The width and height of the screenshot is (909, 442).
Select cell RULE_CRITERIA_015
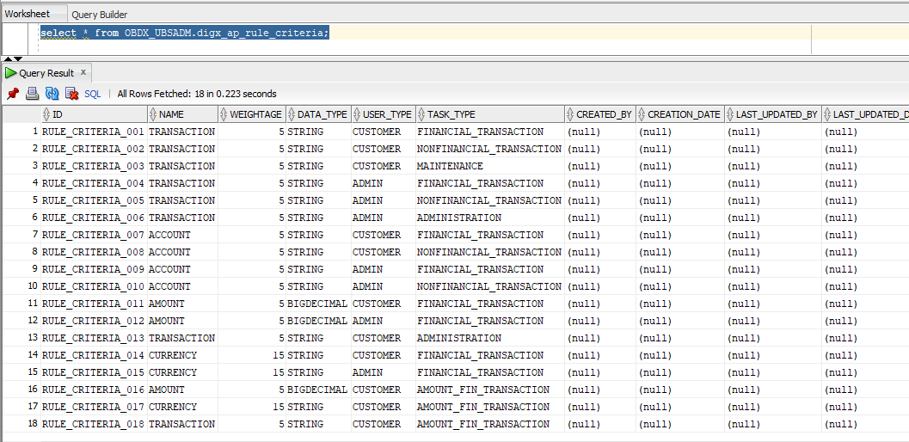click(x=94, y=372)
